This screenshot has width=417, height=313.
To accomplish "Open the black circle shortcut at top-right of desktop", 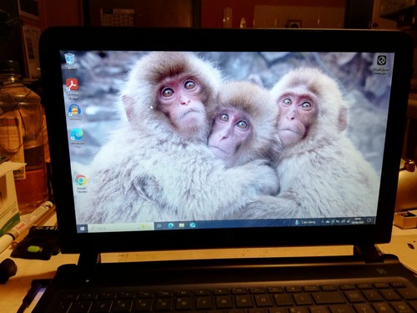I will 381,64.
